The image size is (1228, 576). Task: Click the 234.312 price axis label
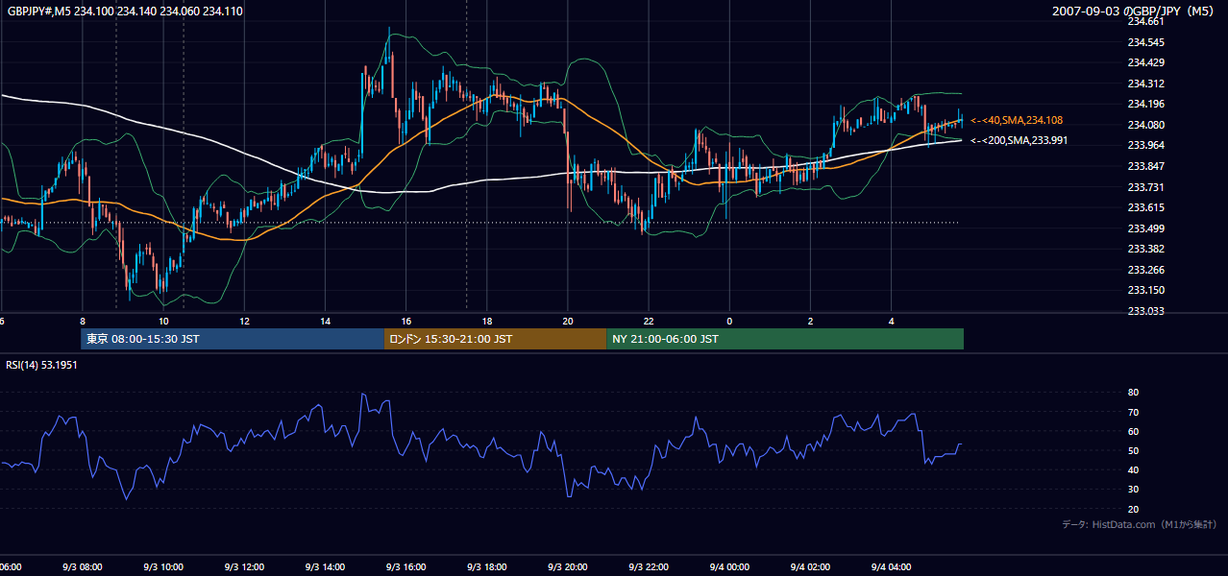tap(1145, 84)
